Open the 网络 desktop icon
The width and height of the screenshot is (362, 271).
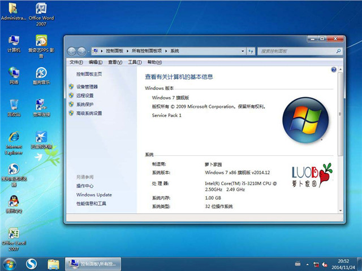pyautogui.click(x=14, y=76)
